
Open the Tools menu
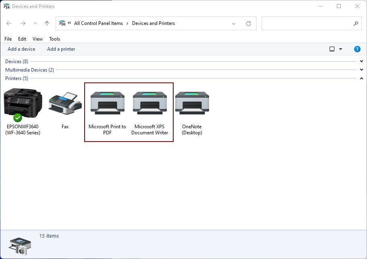click(x=54, y=39)
